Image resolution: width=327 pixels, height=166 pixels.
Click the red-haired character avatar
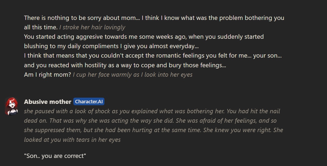(11, 106)
